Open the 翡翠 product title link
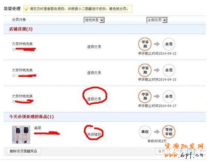This screenshot has width=207, height=163. (x=37, y=128)
